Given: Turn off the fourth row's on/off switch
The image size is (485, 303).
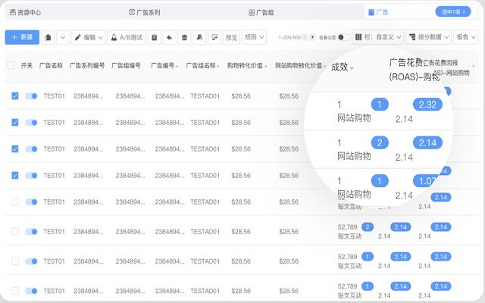Looking at the screenshot, I should 31,175.
